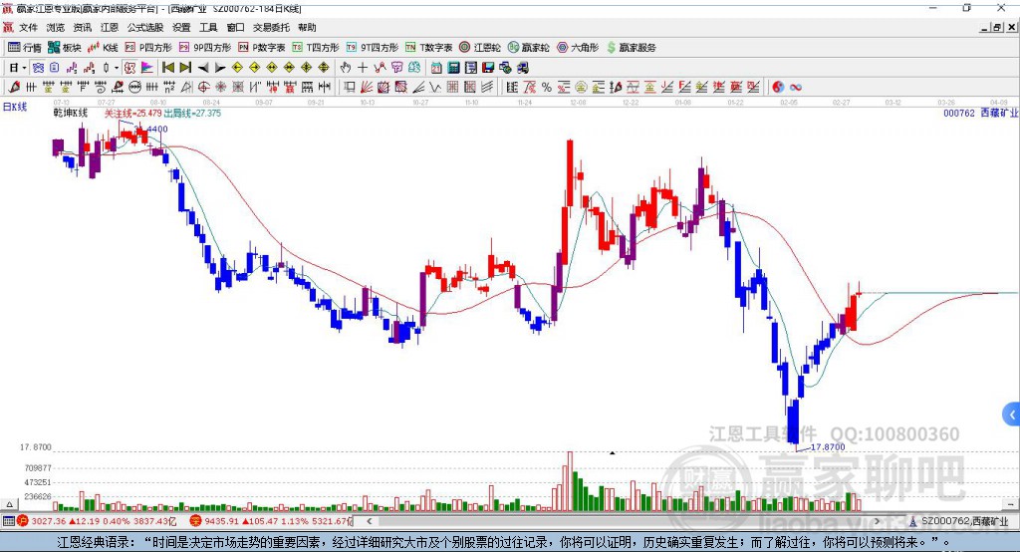Screen dimensions: 1020x552
Task: Open the calculator icon
Action: [453, 68]
